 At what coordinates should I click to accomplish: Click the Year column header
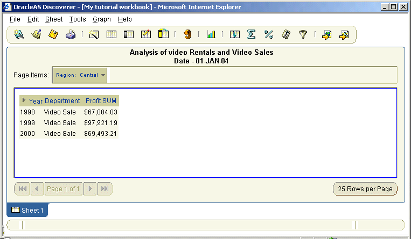(x=36, y=101)
